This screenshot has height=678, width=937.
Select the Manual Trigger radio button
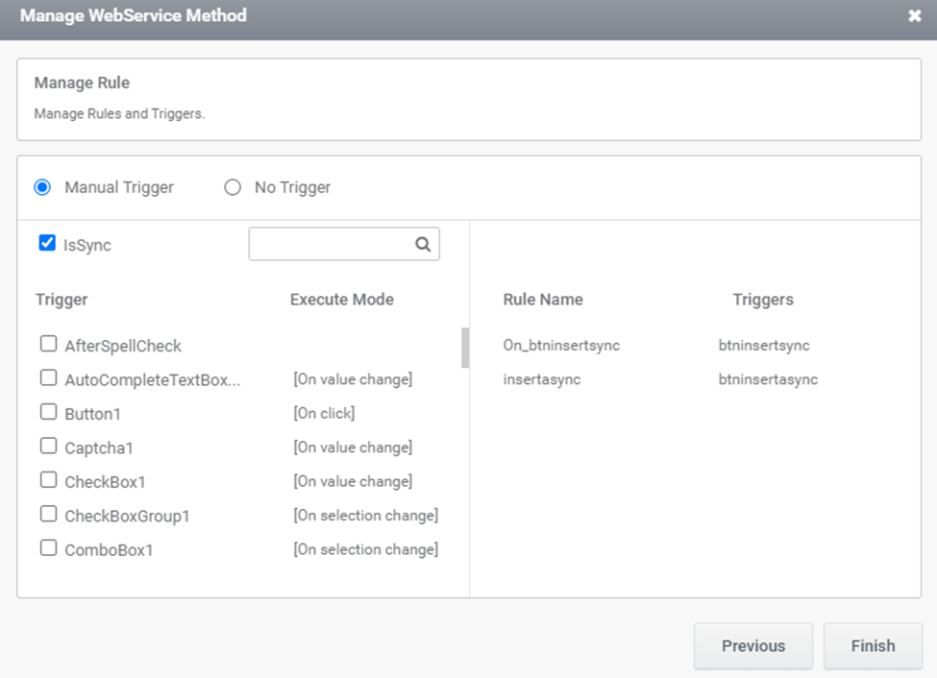click(x=42, y=187)
